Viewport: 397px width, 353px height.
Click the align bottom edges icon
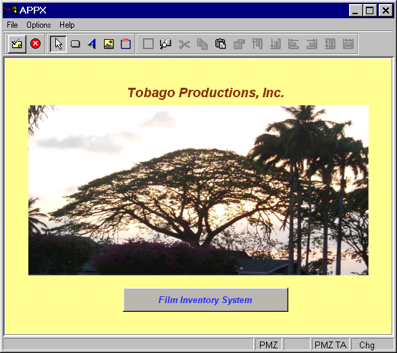pos(275,44)
